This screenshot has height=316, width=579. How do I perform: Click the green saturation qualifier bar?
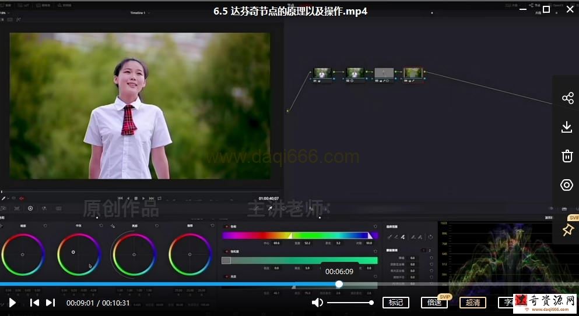(x=300, y=260)
